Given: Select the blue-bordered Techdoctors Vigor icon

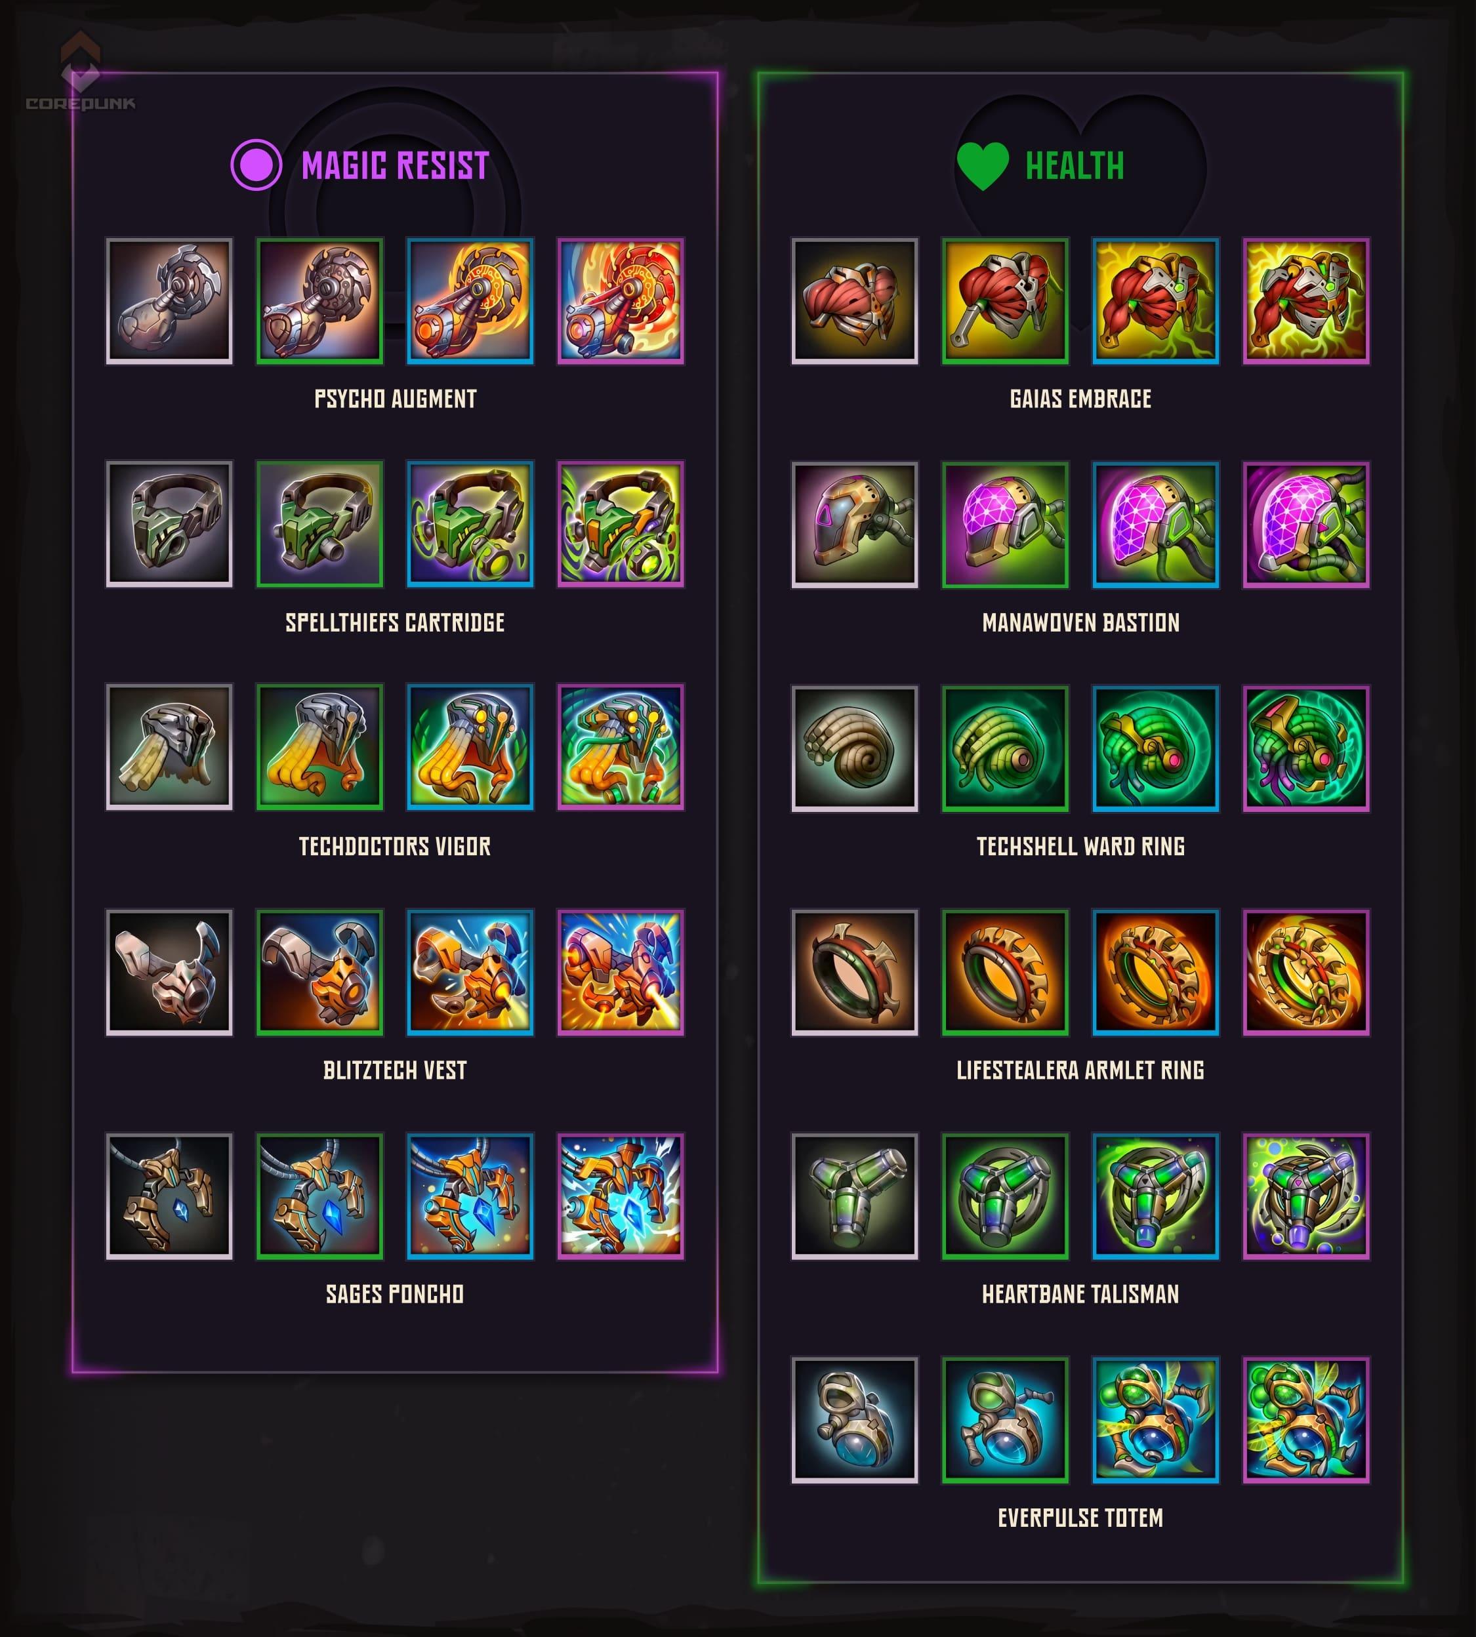Looking at the screenshot, I should (x=470, y=747).
